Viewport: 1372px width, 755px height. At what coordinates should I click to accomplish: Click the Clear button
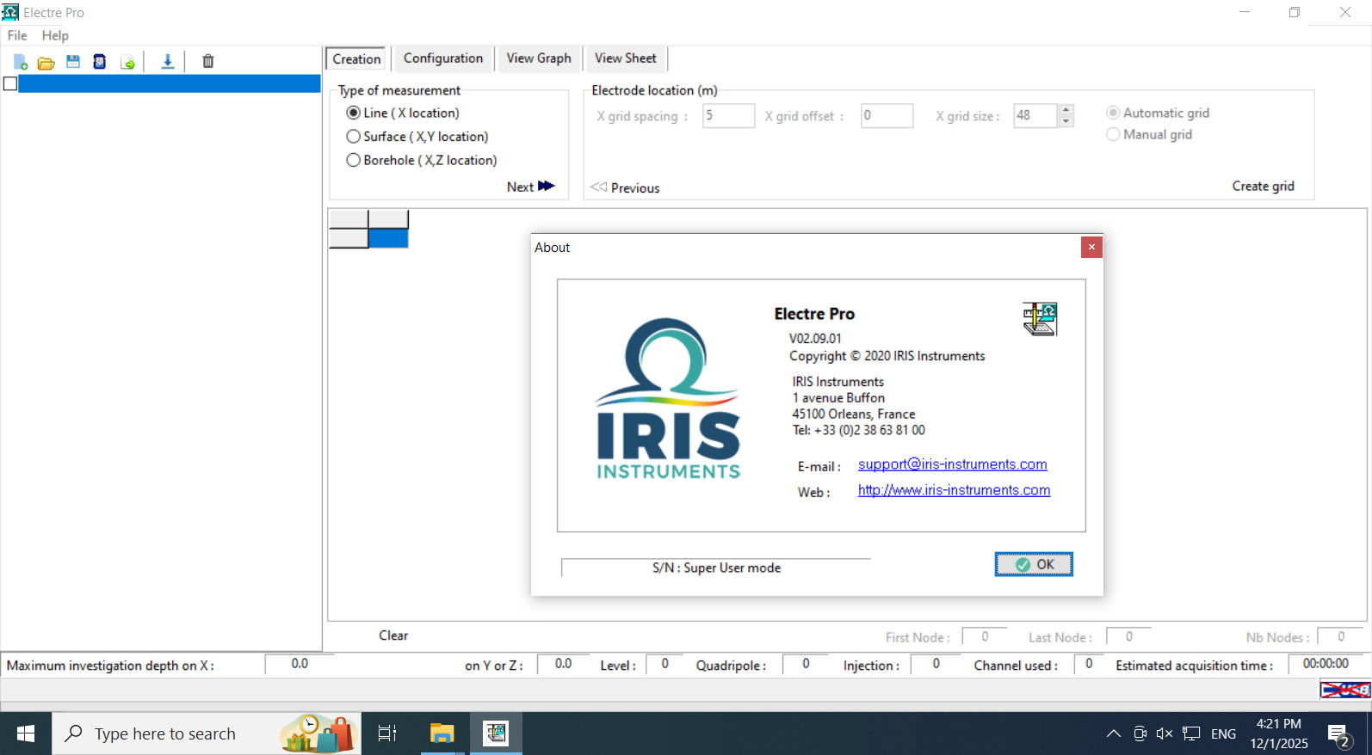pyautogui.click(x=393, y=635)
